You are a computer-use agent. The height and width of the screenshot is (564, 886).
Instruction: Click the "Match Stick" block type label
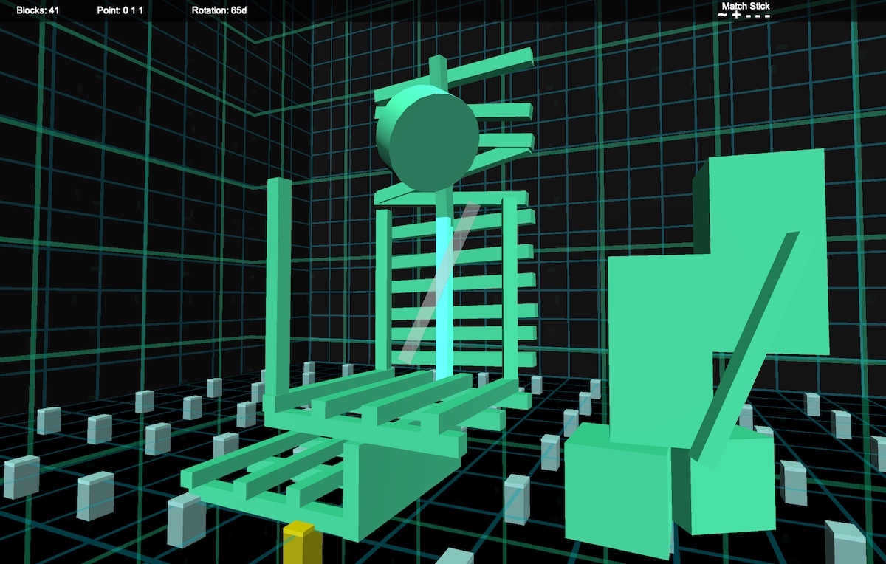tap(746, 6)
